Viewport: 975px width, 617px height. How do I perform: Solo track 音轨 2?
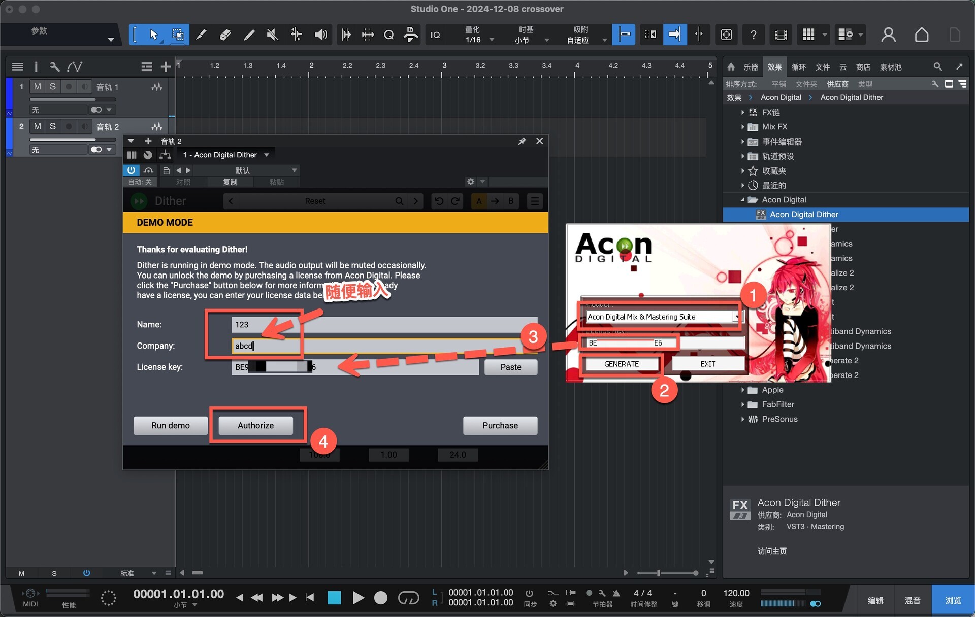click(52, 126)
